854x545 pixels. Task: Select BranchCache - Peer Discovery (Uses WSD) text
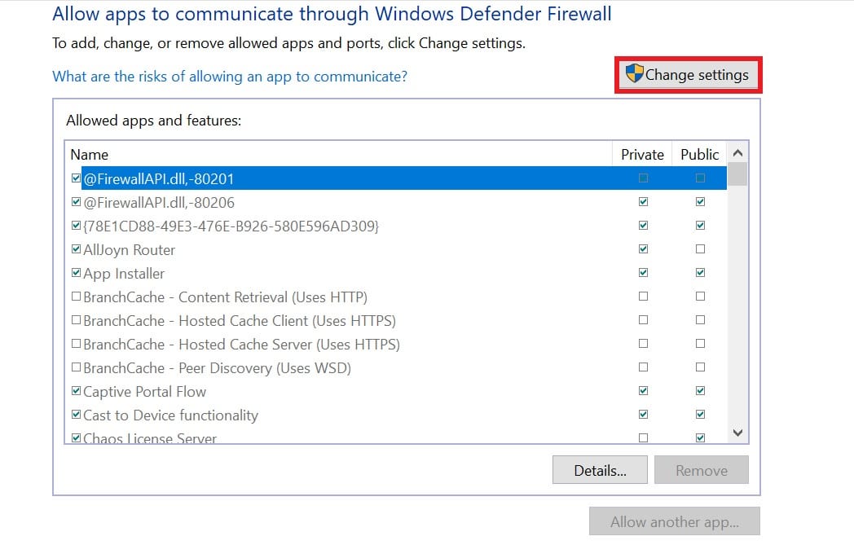(x=217, y=368)
